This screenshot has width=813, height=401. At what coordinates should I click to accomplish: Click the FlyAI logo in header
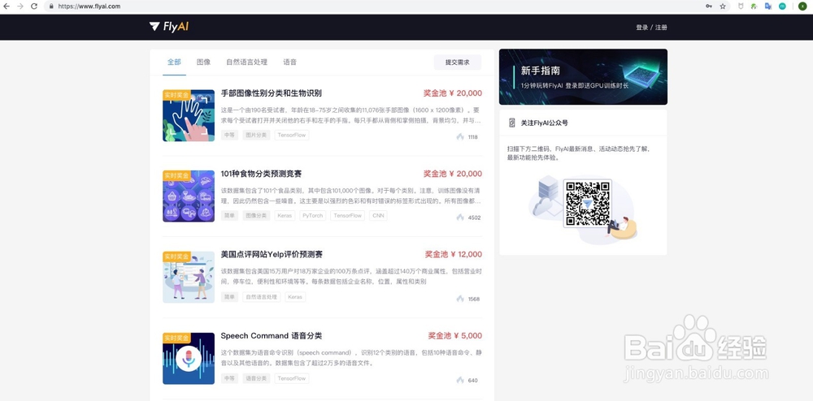168,27
